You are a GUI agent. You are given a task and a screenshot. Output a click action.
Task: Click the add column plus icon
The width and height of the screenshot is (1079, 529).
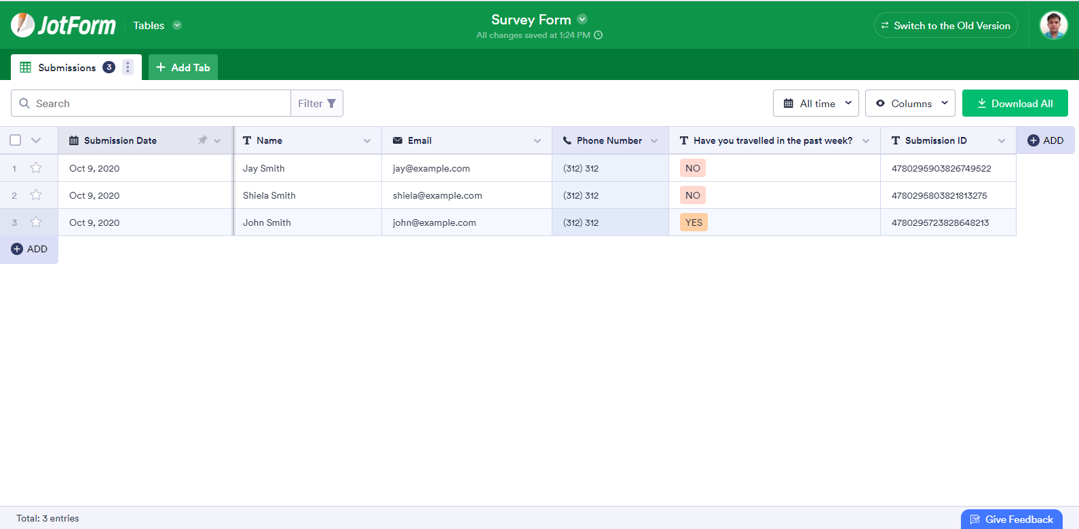coord(1034,140)
